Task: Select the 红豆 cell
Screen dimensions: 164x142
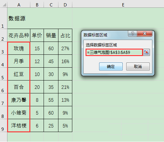Action: point(19,74)
